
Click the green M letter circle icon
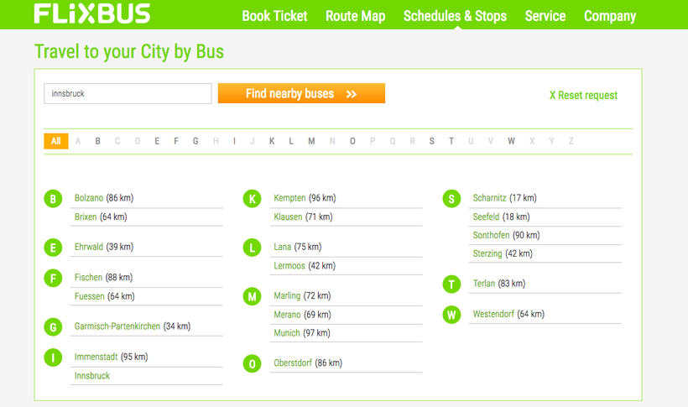click(x=252, y=296)
